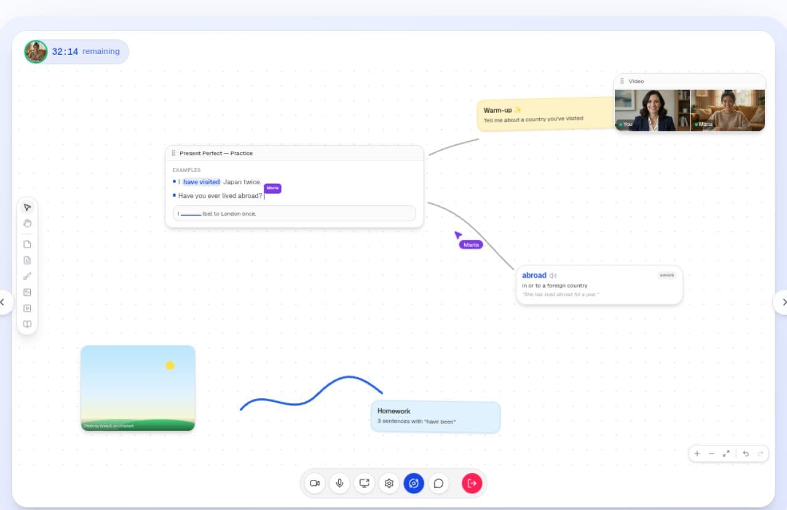This screenshot has width=787, height=510.
Task: Click the photo credit caption on image
Action: (x=108, y=425)
